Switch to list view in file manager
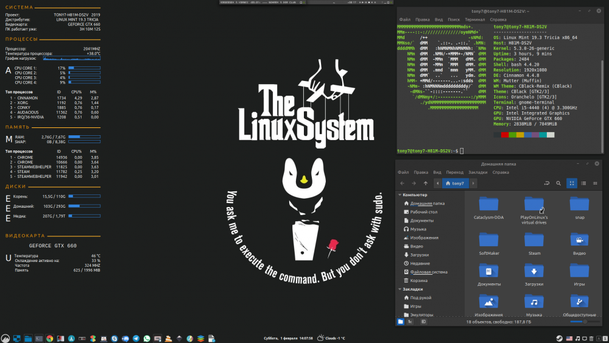 (584, 183)
